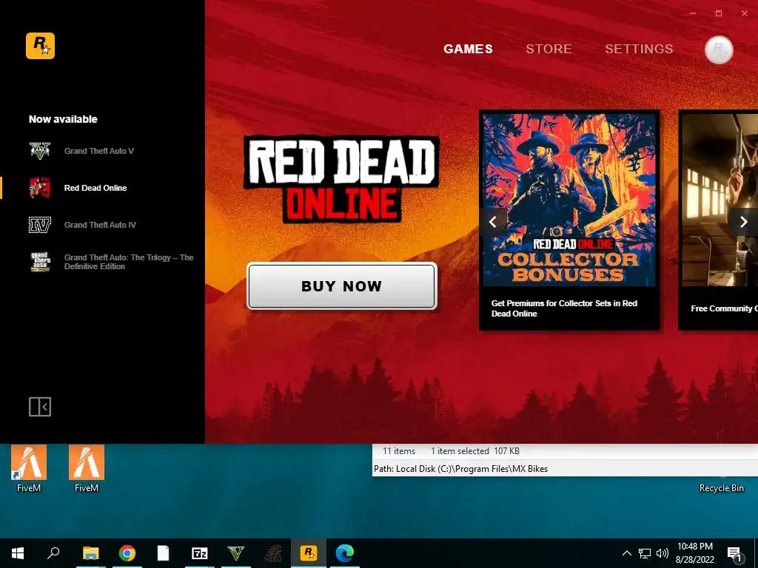Image resolution: width=758 pixels, height=568 pixels.
Task: Click the MX Bikes path bar text
Action: [460, 468]
